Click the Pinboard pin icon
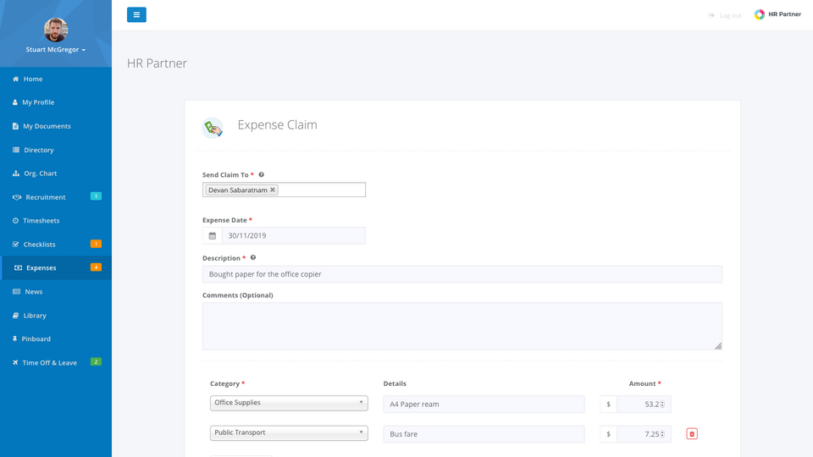 coord(14,339)
